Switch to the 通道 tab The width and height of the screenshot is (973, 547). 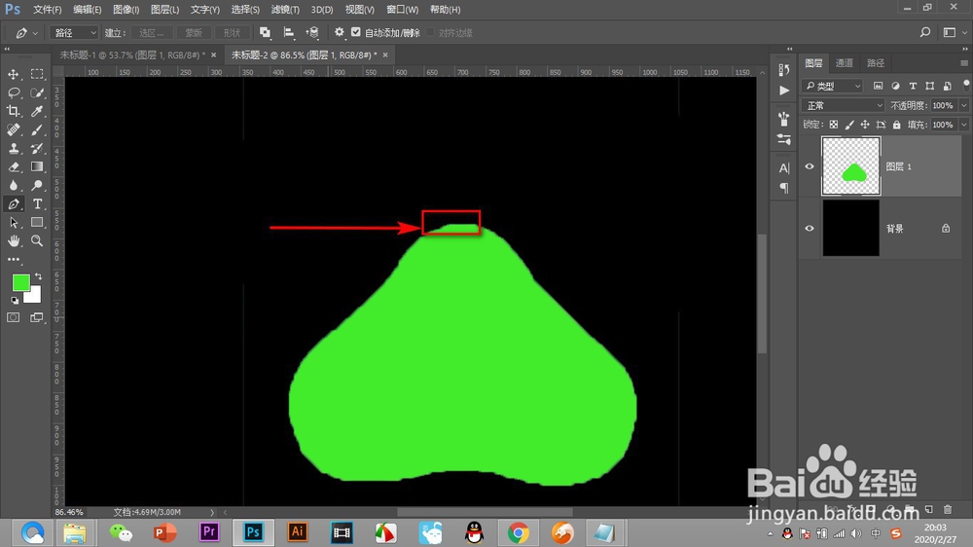pos(844,62)
